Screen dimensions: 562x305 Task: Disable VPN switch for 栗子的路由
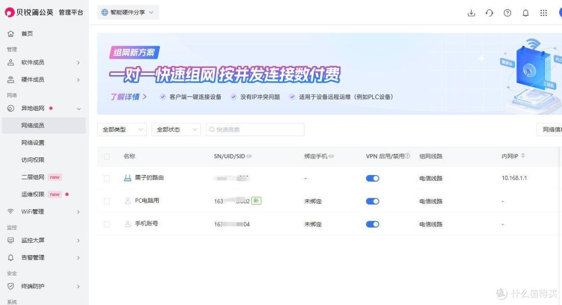[x=373, y=178]
